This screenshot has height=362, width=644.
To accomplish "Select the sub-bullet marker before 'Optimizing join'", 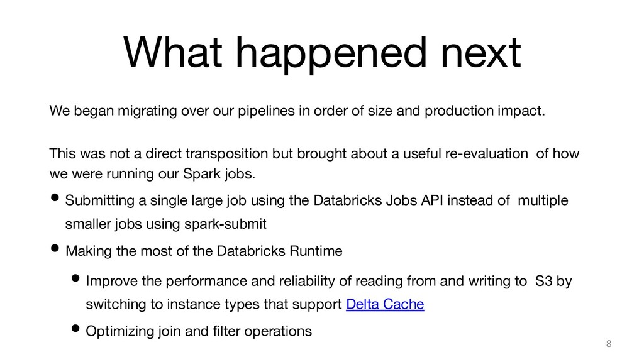I will [75, 328].
